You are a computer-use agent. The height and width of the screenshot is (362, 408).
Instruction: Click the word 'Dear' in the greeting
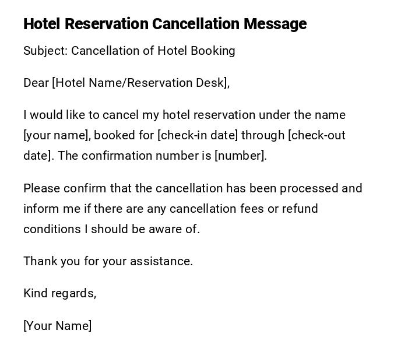(x=36, y=83)
